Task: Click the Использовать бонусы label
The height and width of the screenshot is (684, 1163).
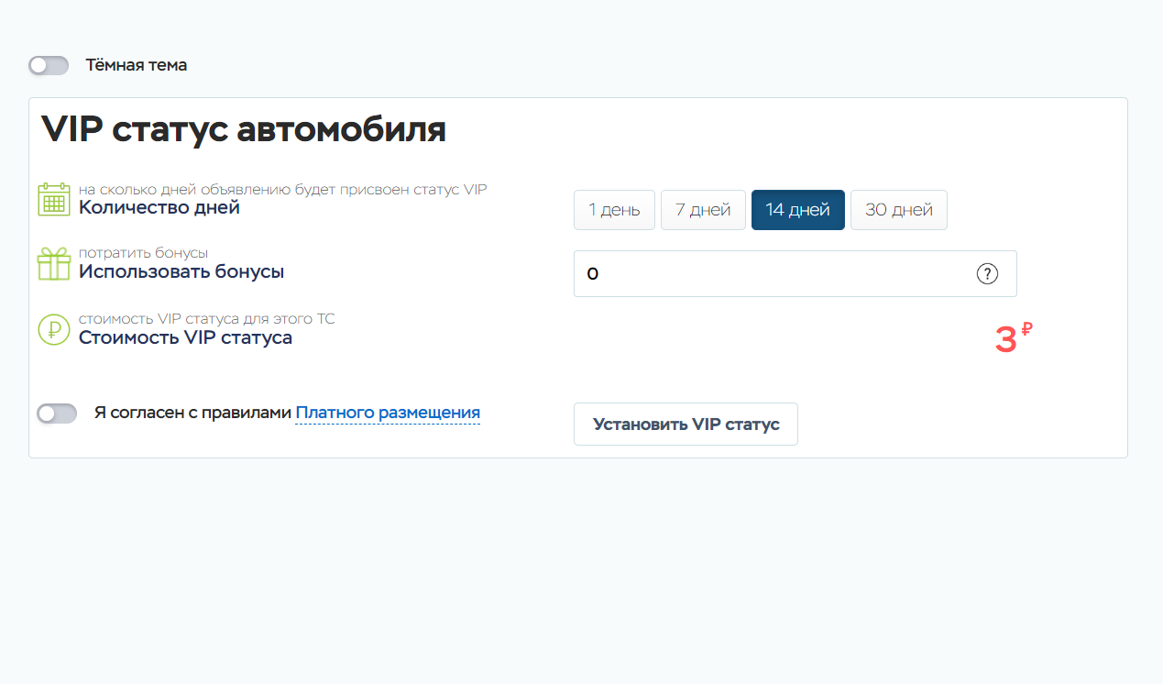Action: click(x=181, y=272)
